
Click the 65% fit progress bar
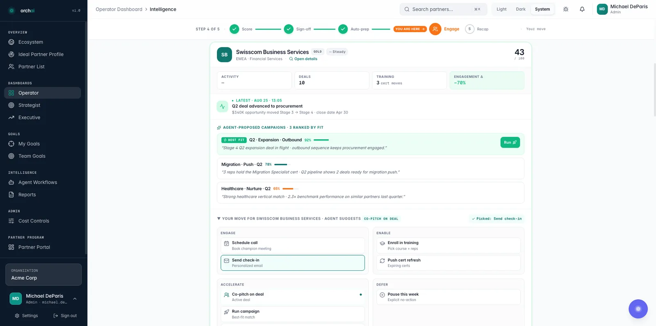tap(290, 189)
